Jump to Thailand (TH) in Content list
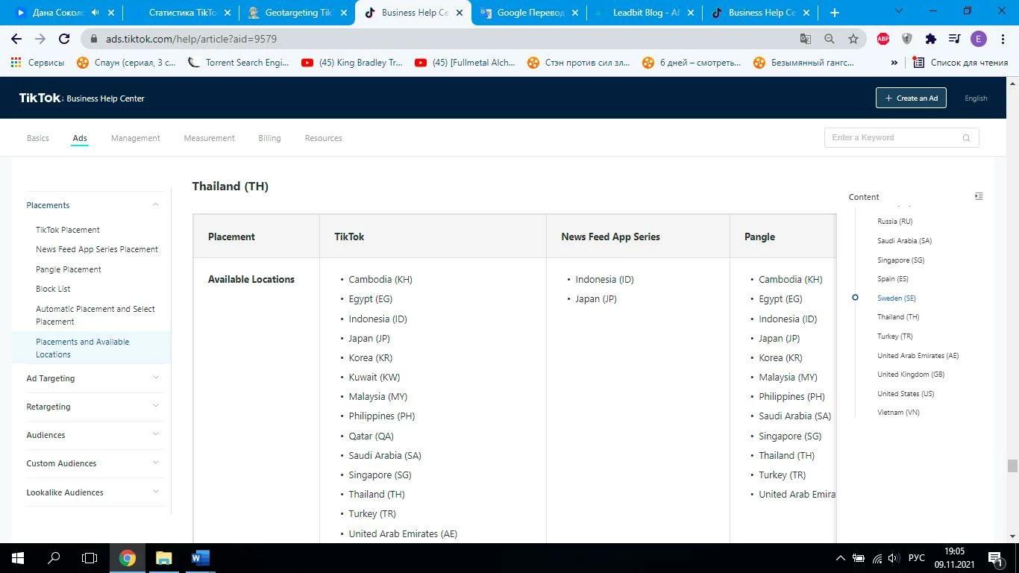This screenshot has height=573, width=1019. click(x=898, y=316)
